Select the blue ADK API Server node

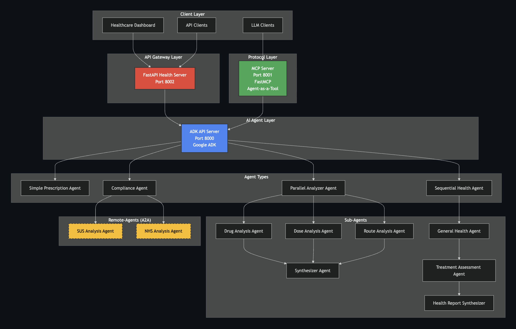[x=205, y=138]
